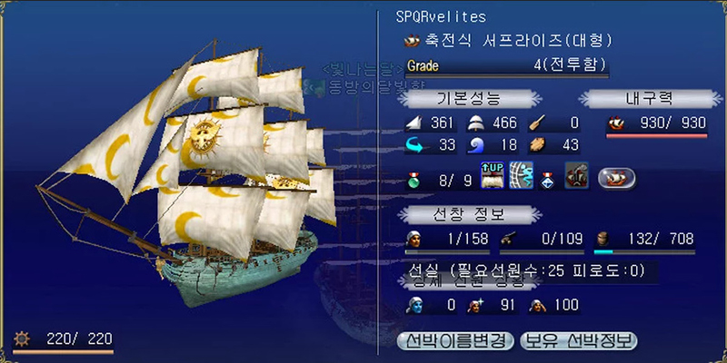Open the ship preview oval button

[x=617, y=178]
